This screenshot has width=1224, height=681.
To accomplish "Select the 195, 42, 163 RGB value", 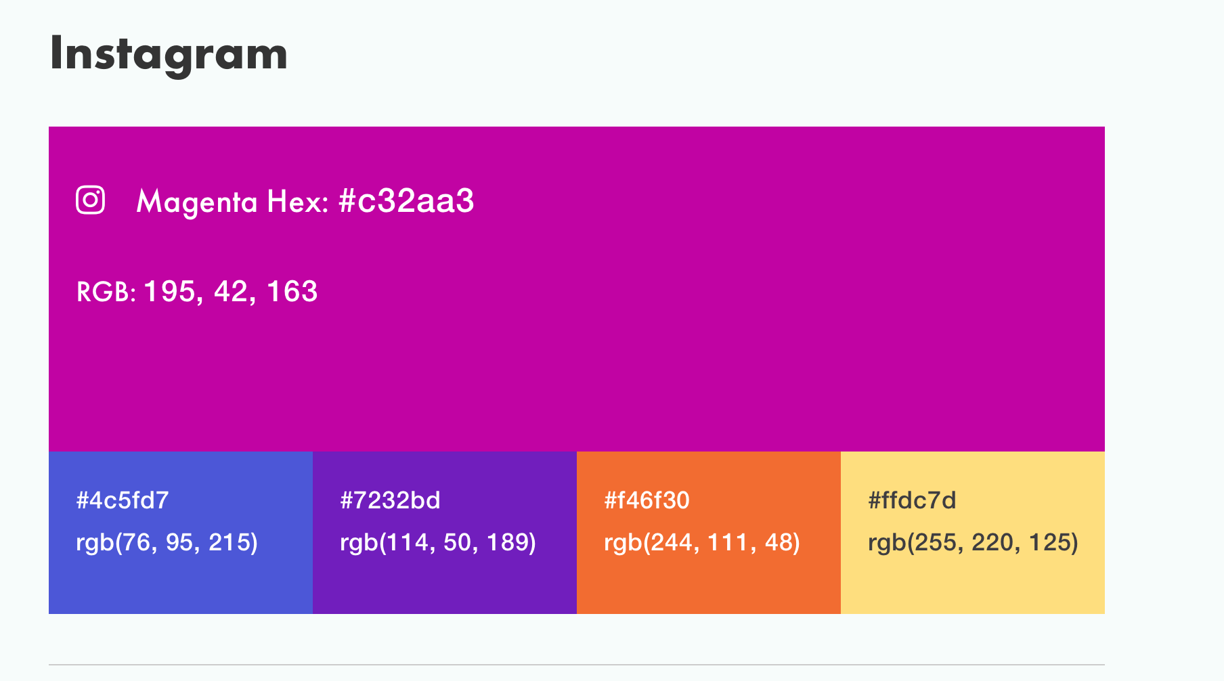I will (x=231, y=292).
